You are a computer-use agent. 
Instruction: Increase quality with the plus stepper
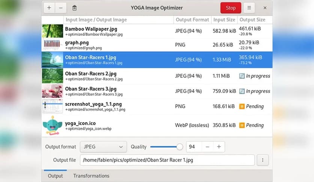(219, 147)
